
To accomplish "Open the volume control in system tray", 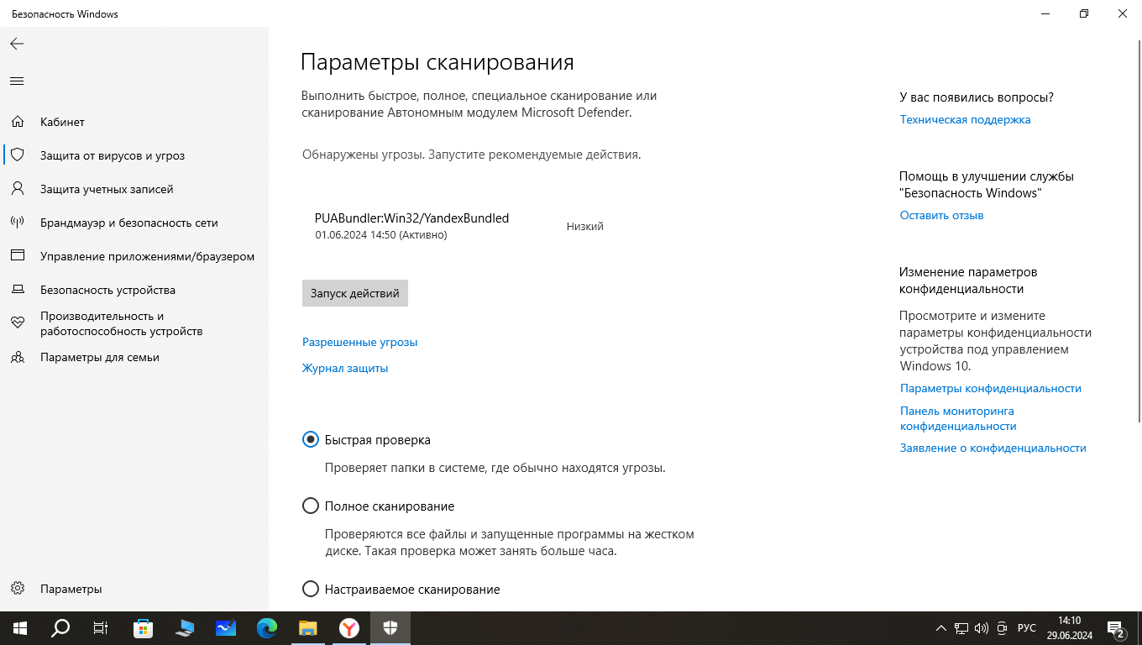I will (981, 628).
